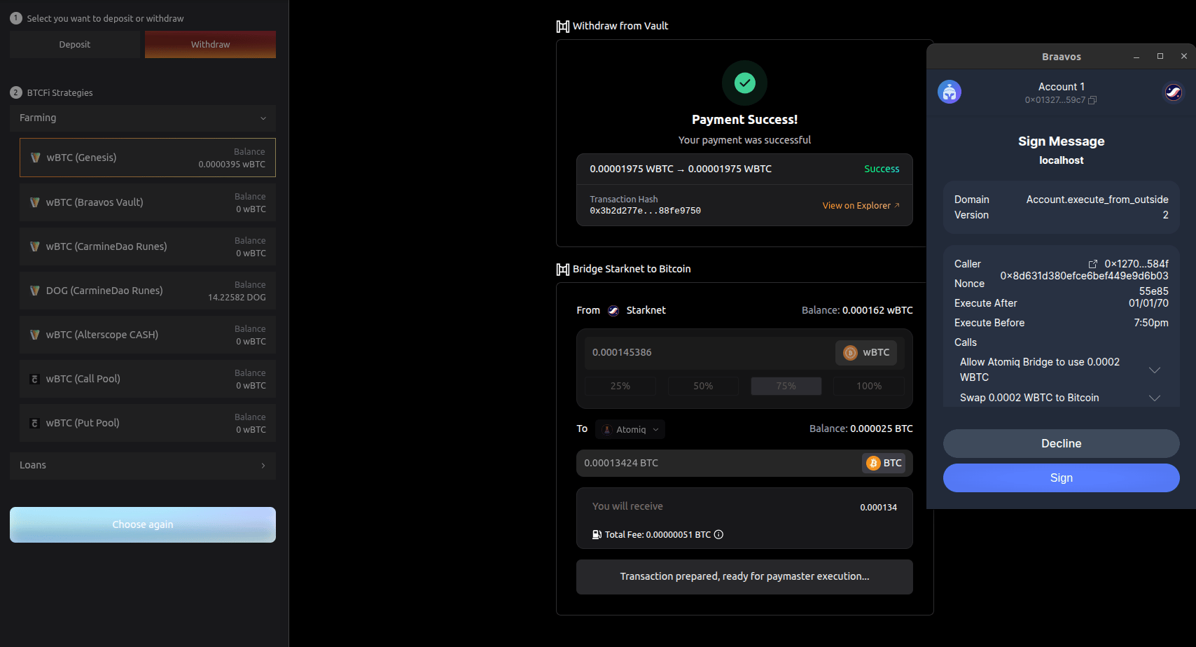Select the wBTC (Put Pool) strategy
This screenshot has width=1196, height=647.
[x=148, y=423]
